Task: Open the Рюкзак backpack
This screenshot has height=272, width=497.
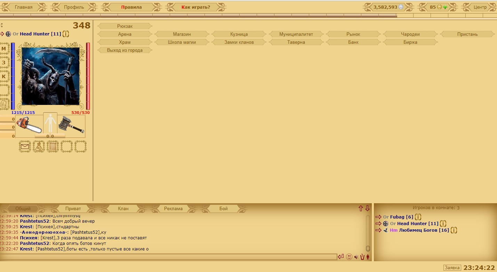Action: coord(125,26)
